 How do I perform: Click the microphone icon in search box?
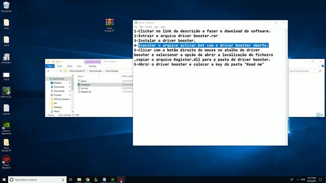63,179
